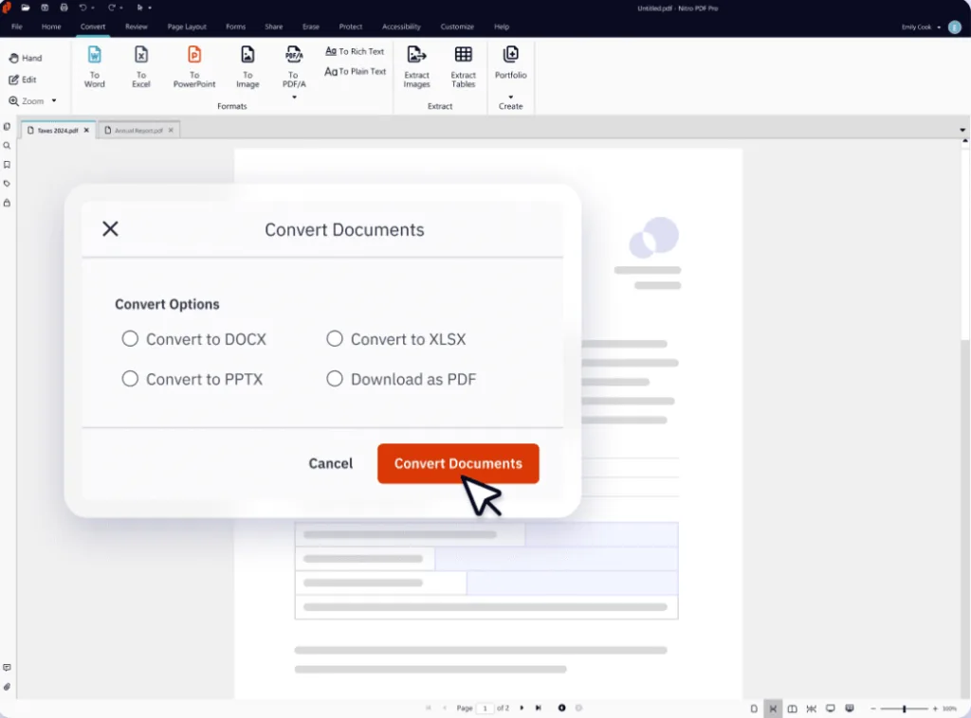
Task: Convert the document using To Image
Action: 247,66
